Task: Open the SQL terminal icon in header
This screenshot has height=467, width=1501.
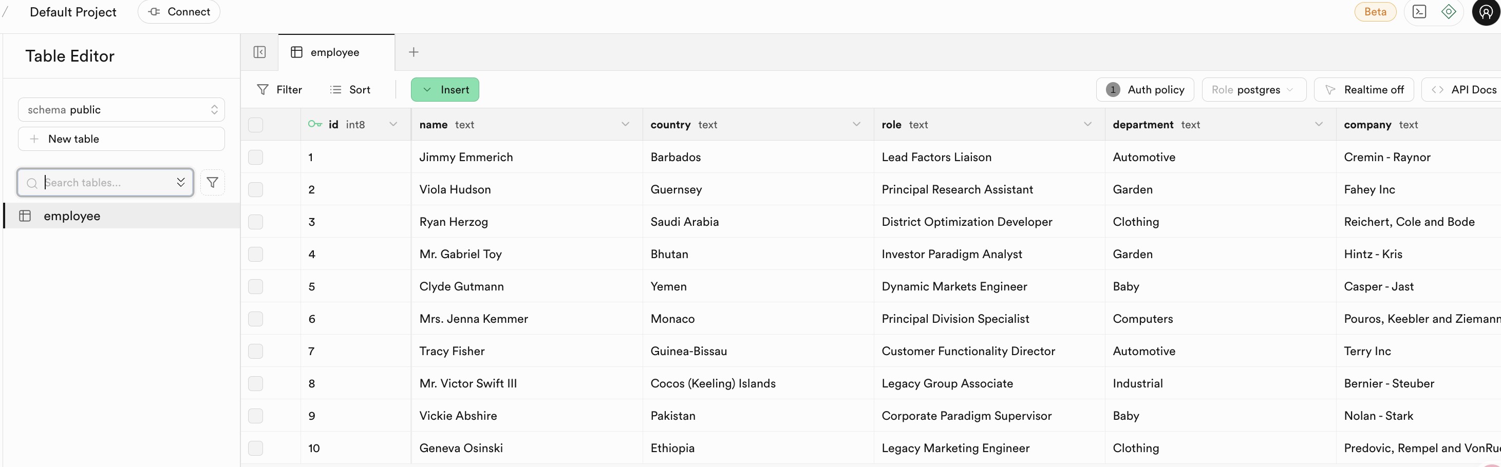Action: (1419, 12)
